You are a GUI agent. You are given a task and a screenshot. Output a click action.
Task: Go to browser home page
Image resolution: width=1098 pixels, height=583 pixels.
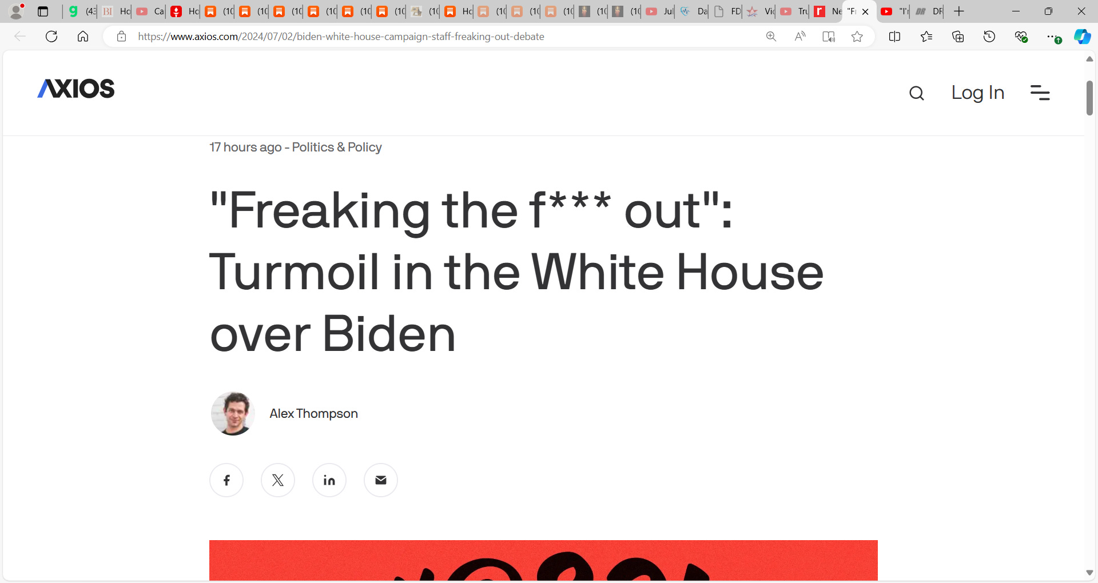(x=83, y=37)
